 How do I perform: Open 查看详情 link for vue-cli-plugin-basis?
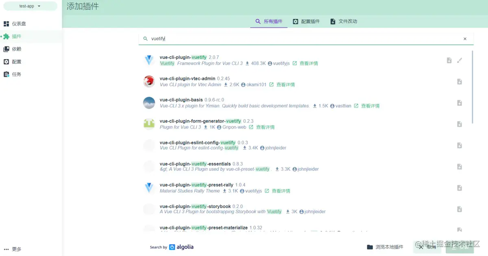[370, 106]
